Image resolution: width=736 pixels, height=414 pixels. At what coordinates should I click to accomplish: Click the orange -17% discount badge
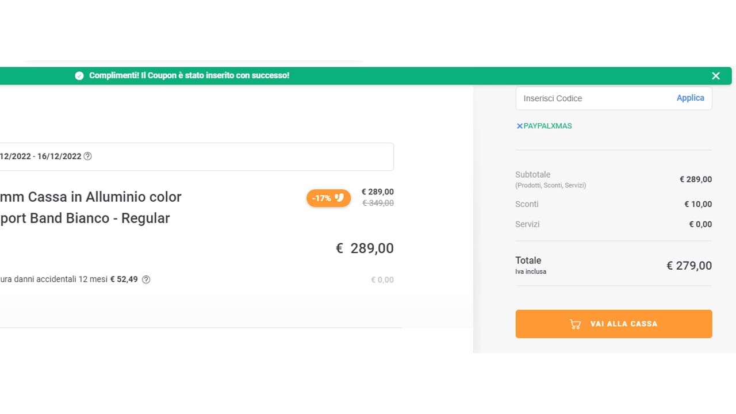(x=328, y=198)
